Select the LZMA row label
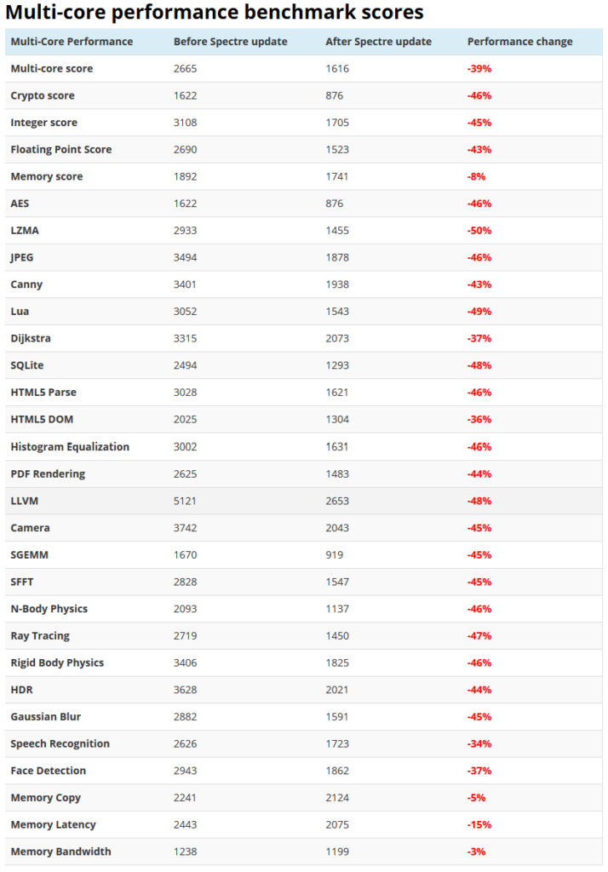 (x=25, y=230)
